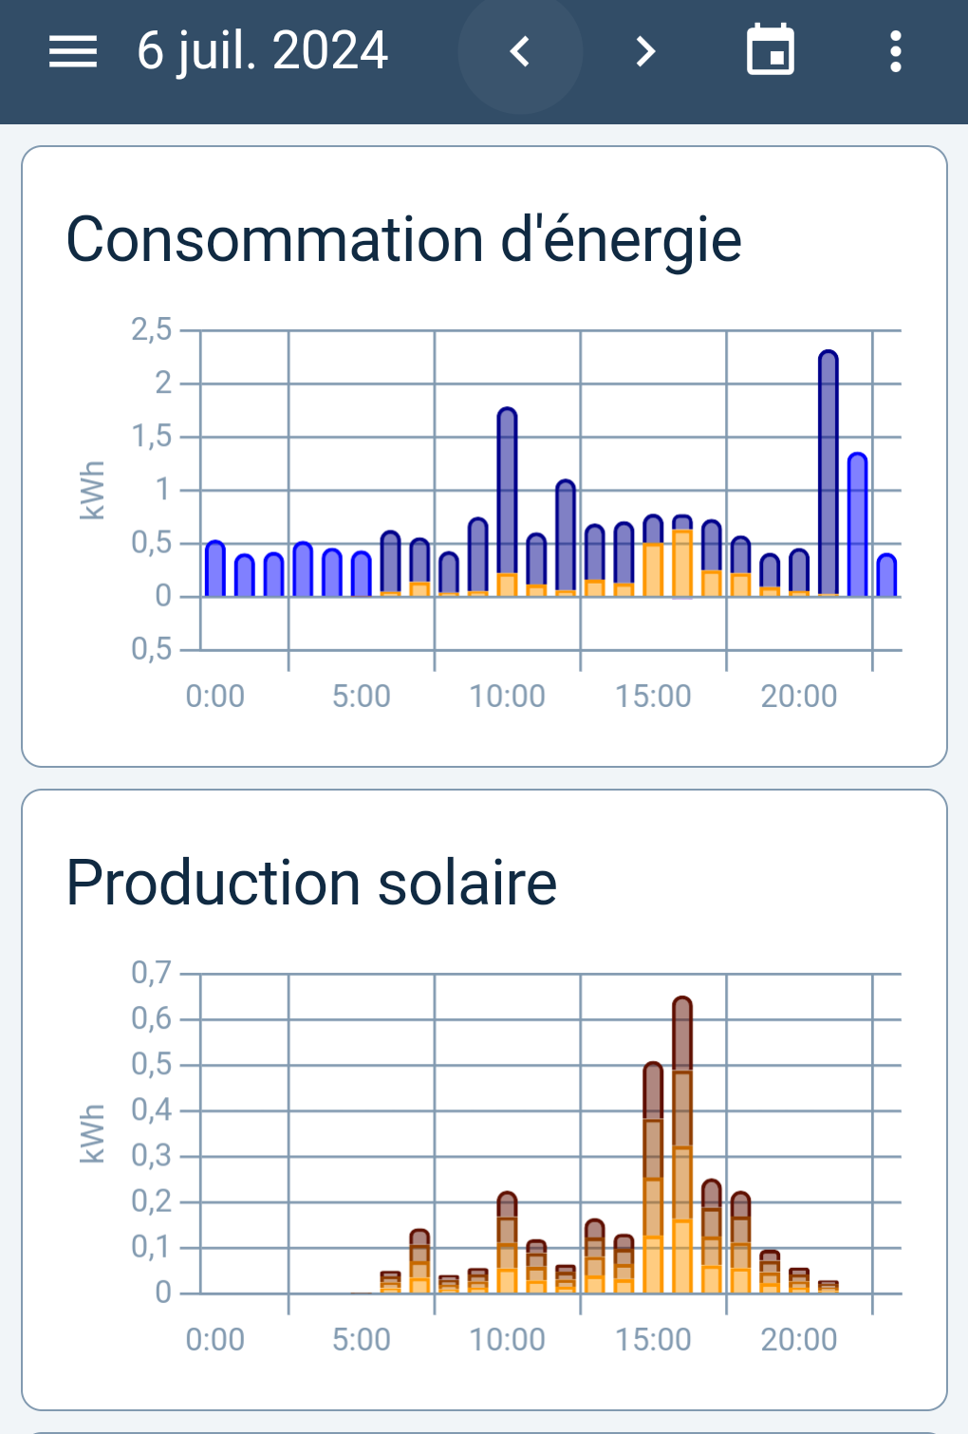Select the 12:00 consumption bar
968x1434 pixels.
click(566, 538)
